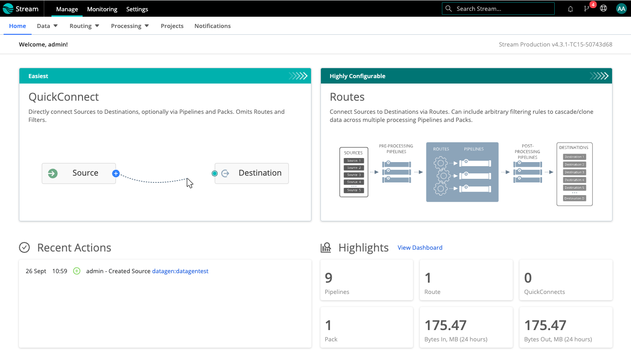This screenshot has height=354, width=631.
Task: Click the magnifier icon in search bar
Action: 449,9
